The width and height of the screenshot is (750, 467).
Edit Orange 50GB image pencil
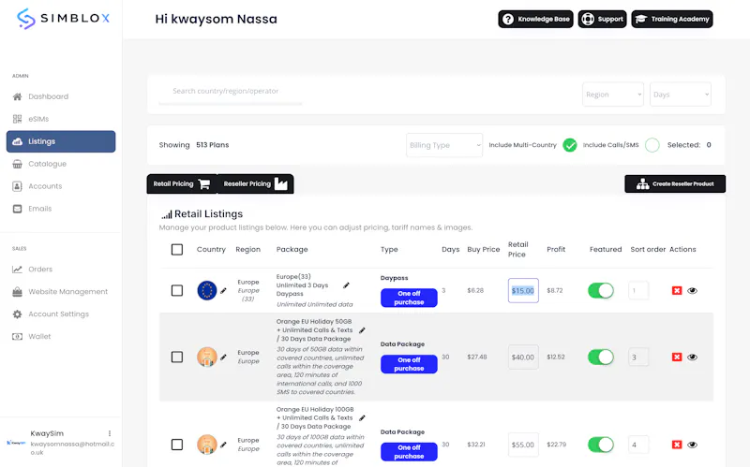point(223,358)
